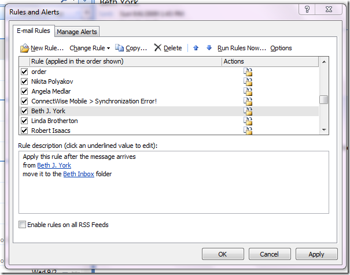
Task: Close the Rules and Alerts dialog
Action: coord(329,9)
